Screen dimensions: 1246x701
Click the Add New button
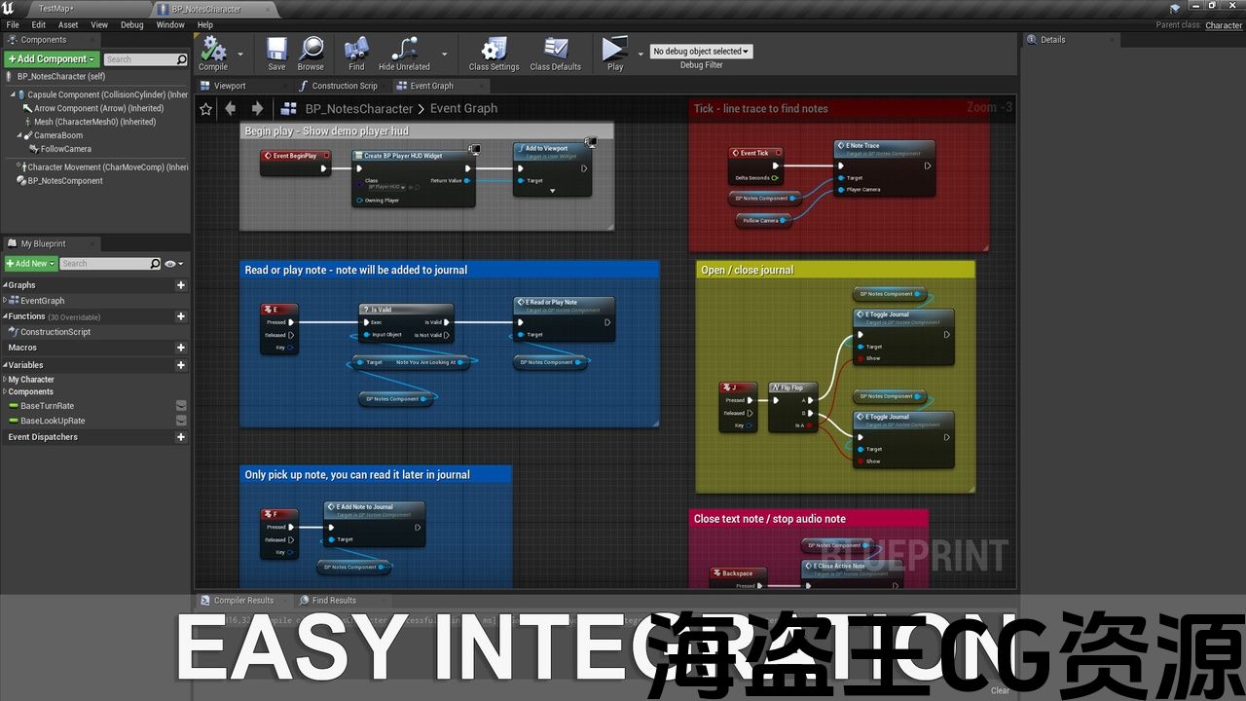pos(30,264)
